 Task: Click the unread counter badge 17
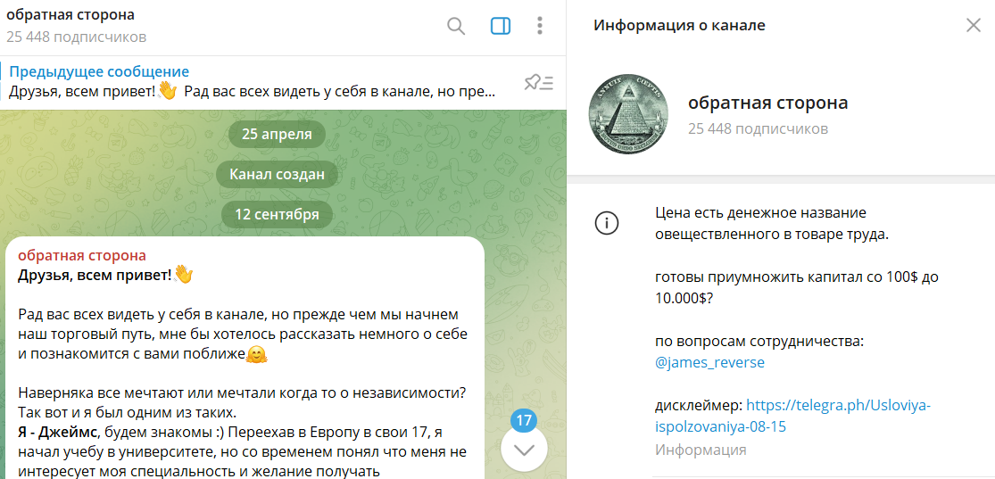524,420
